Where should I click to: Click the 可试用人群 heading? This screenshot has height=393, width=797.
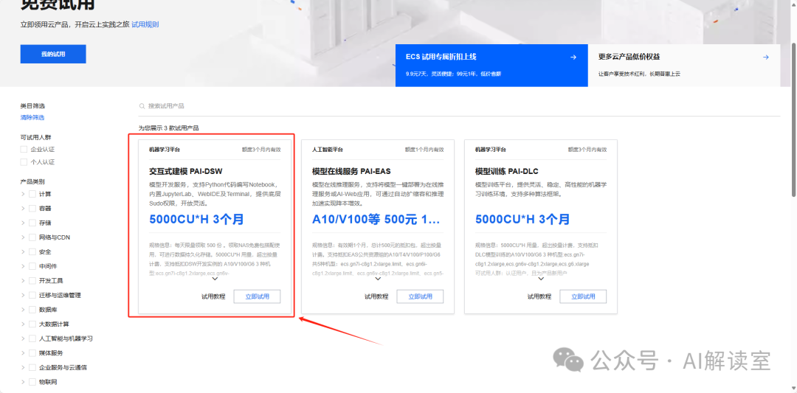(x=35, y=138)
